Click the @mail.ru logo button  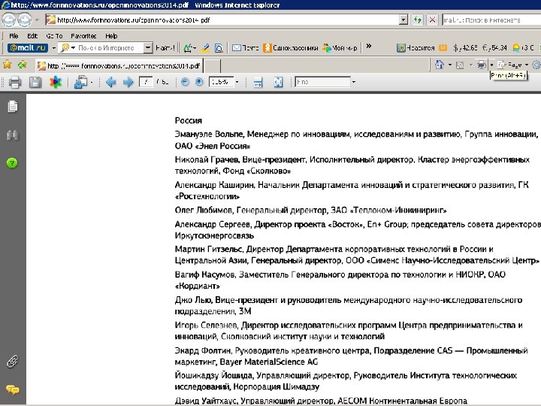point(28,47)
